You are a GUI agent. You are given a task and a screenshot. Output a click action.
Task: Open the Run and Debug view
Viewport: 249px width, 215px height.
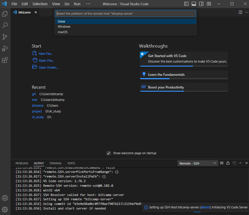pos(5,48)
